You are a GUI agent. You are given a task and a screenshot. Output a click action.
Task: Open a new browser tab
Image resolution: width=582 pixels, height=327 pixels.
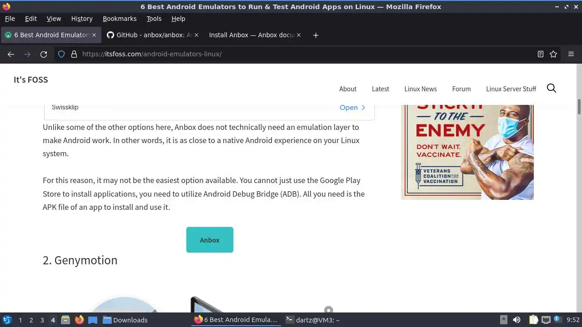(316, 35)
